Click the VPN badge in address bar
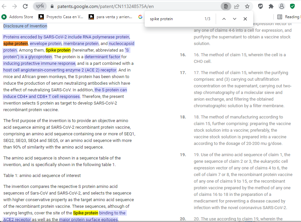 pos(40,6)
